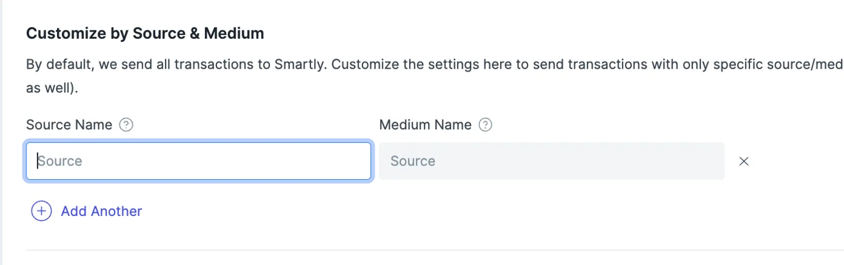
Task: Open the Medium Name help tooltip icon
Action: point(485,125)
